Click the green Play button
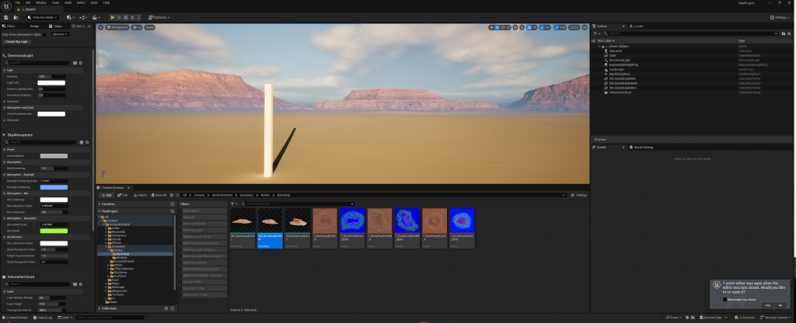The width and height of the screenshot is (796, 323). point(113,17)
